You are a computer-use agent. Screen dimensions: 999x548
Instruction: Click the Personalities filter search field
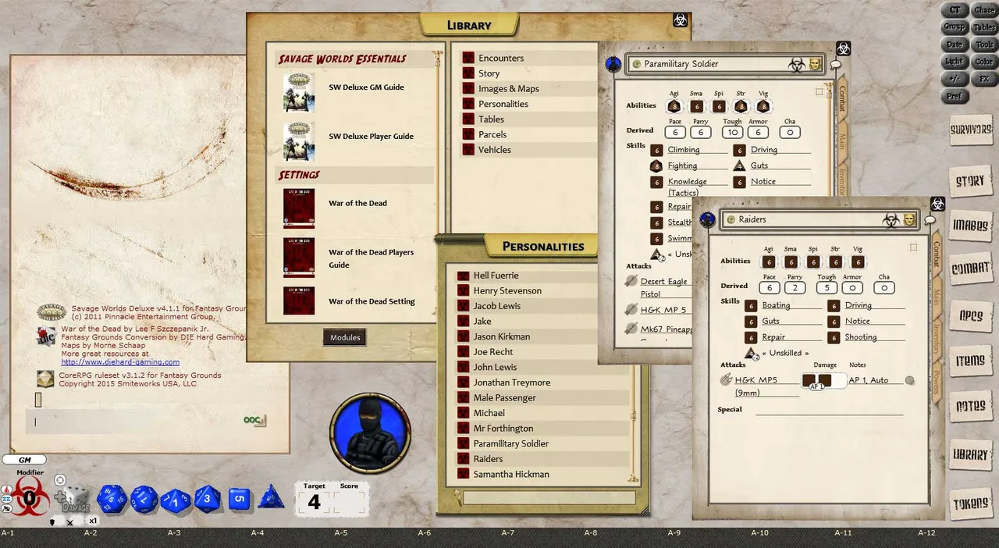[549, 498]
